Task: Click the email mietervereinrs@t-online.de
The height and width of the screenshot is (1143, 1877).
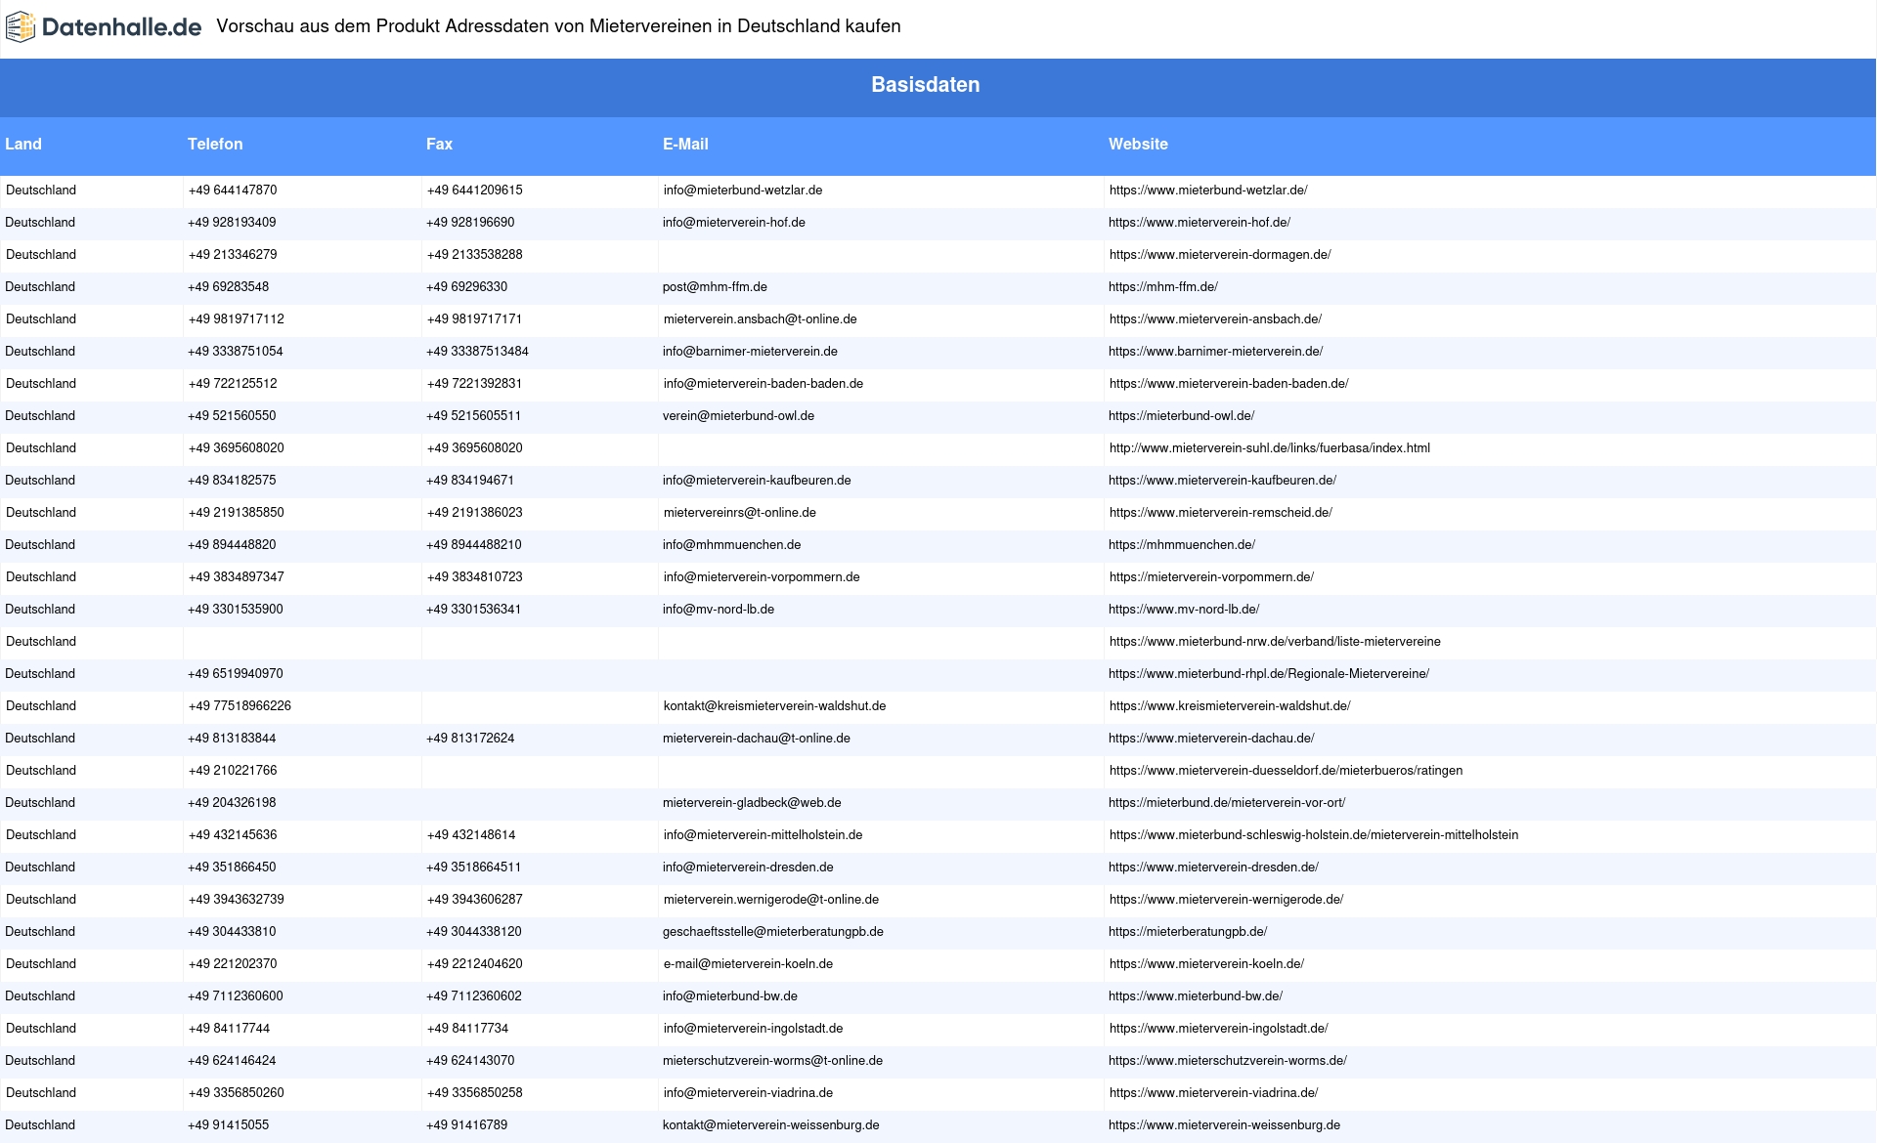Action: 740,513
